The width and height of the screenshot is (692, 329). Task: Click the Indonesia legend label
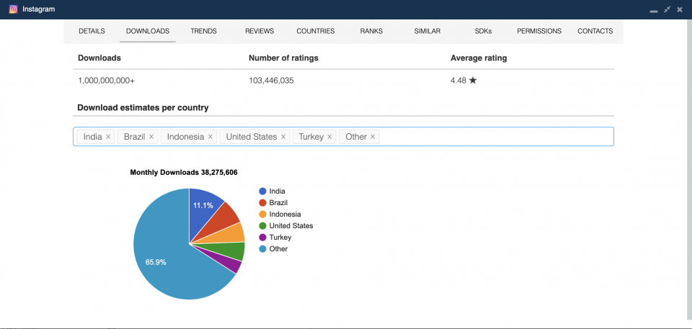tap(285, 215)
